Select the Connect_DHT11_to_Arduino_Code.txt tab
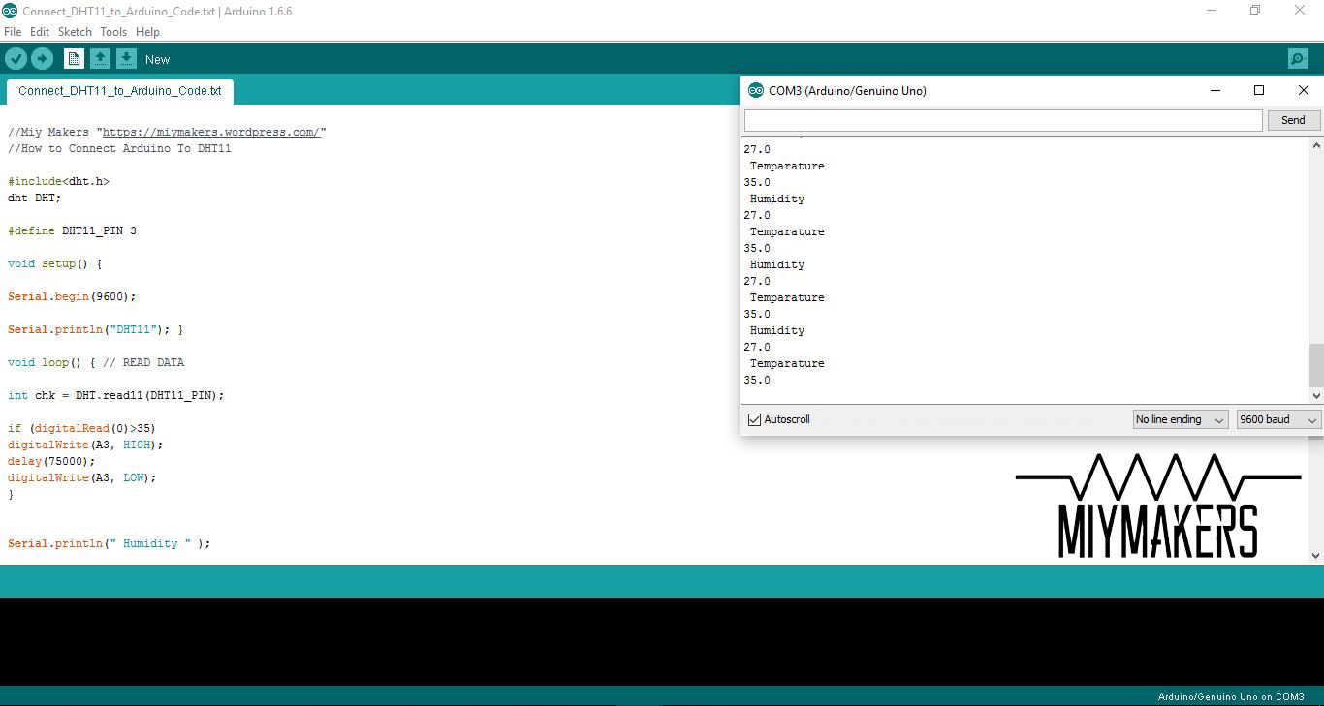Screen dimensions: 1324x706 120,91
